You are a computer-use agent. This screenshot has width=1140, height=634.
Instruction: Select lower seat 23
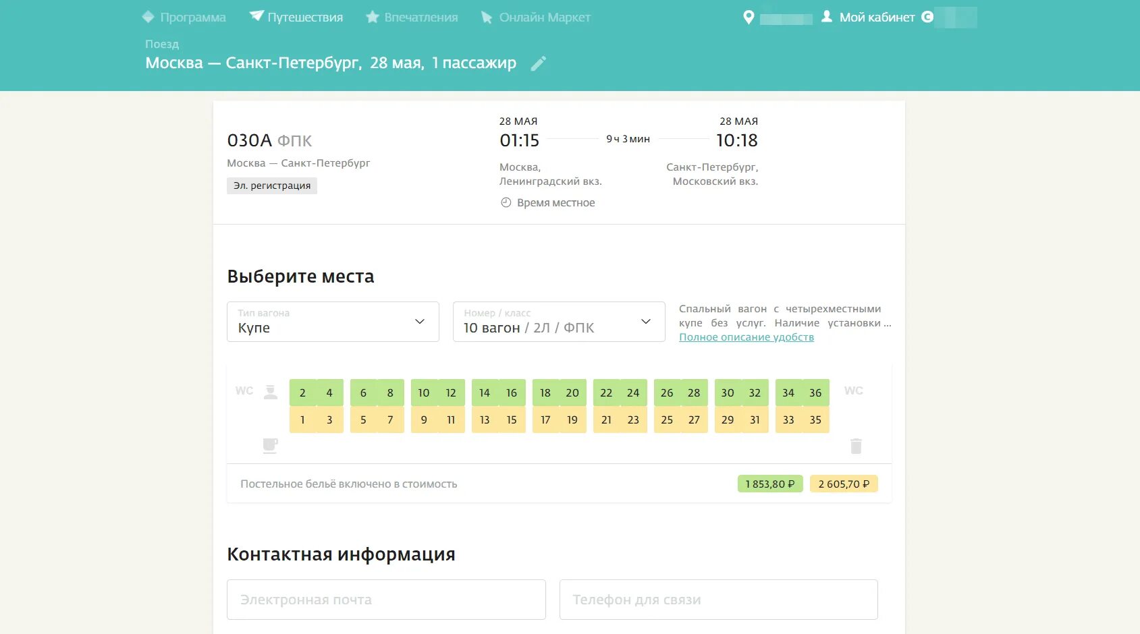point(633,420)
